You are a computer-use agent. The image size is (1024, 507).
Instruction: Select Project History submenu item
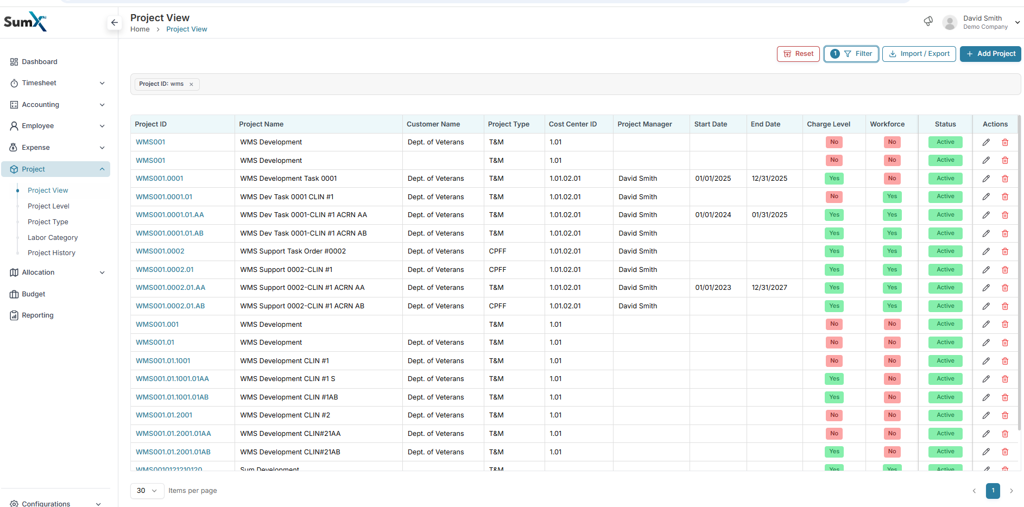tap(52, 253)
